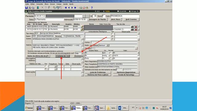Screen dimensions: 197x111
Task: Open the folder item in taskbar
Action: point(111,108)
